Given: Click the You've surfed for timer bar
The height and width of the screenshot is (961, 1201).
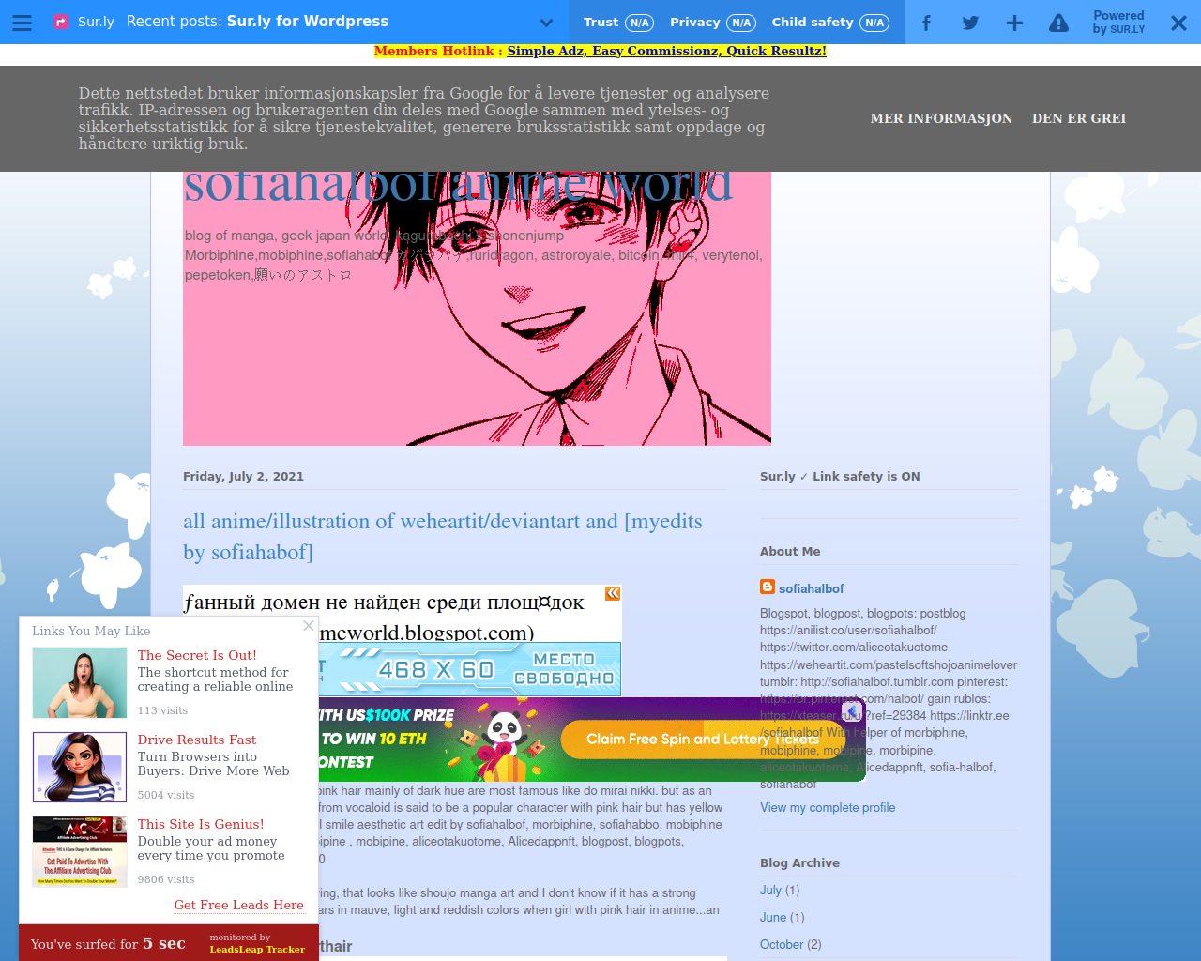Looking at the screenshot, I should point(169,943).
